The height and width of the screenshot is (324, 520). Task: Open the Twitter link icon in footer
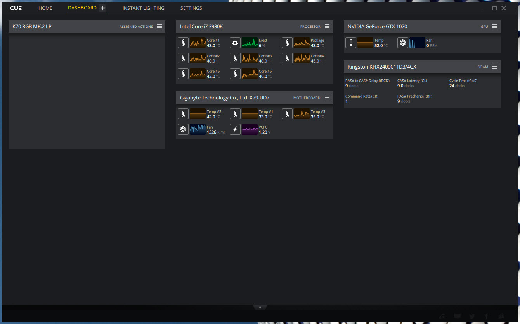click(472, 316)
